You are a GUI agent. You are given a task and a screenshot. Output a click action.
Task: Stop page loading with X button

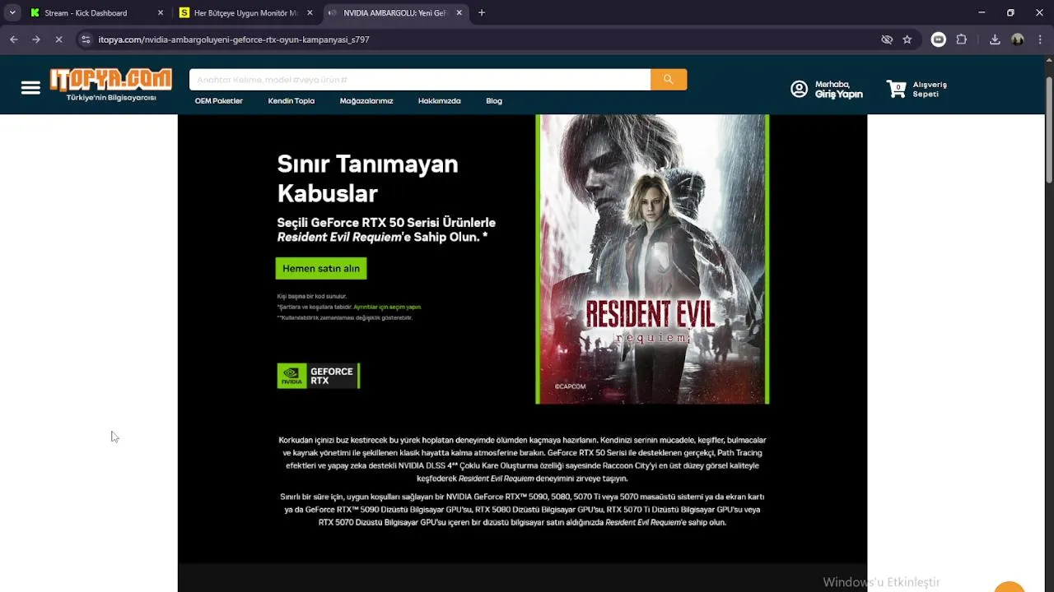pos(58,39)
